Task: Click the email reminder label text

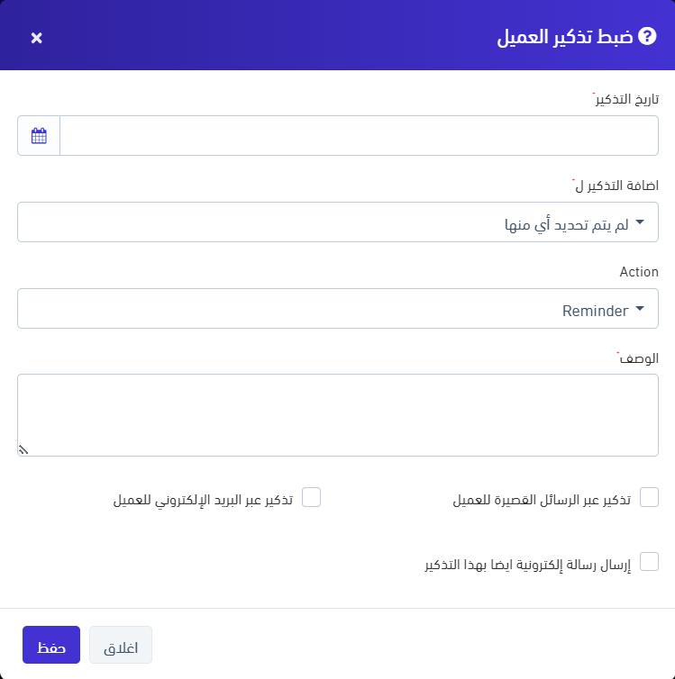Action: coord(203,500)
